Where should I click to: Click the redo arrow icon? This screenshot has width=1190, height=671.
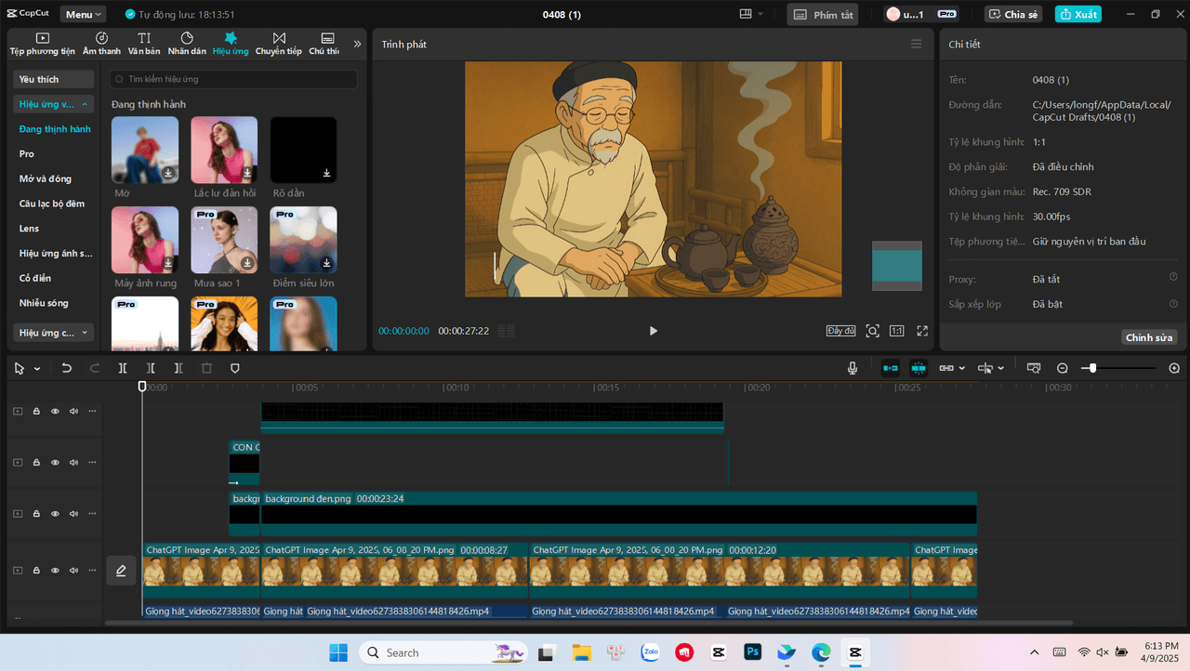point(95,368)
